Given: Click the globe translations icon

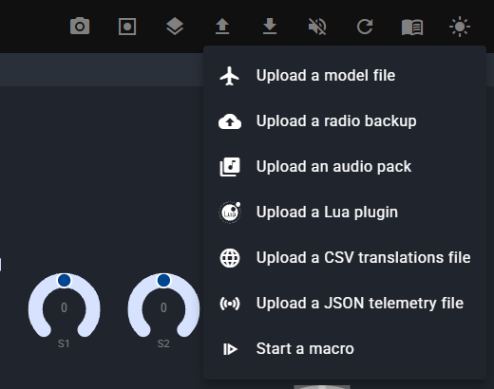Looking at the screenshot, I should [230, 258].
